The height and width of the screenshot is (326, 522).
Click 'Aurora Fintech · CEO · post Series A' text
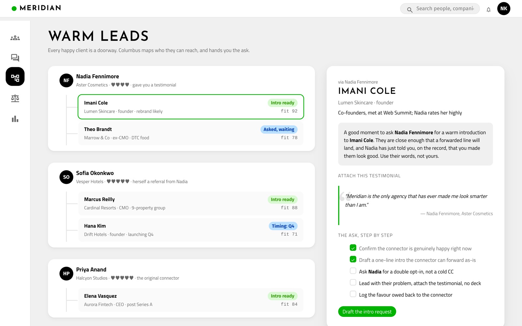click(118, 304)
